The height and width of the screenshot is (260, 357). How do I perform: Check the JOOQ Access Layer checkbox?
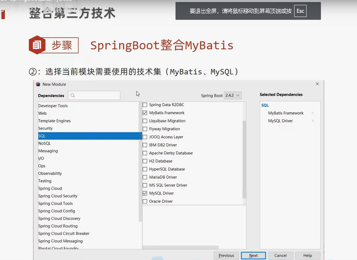tap(145, 137)
